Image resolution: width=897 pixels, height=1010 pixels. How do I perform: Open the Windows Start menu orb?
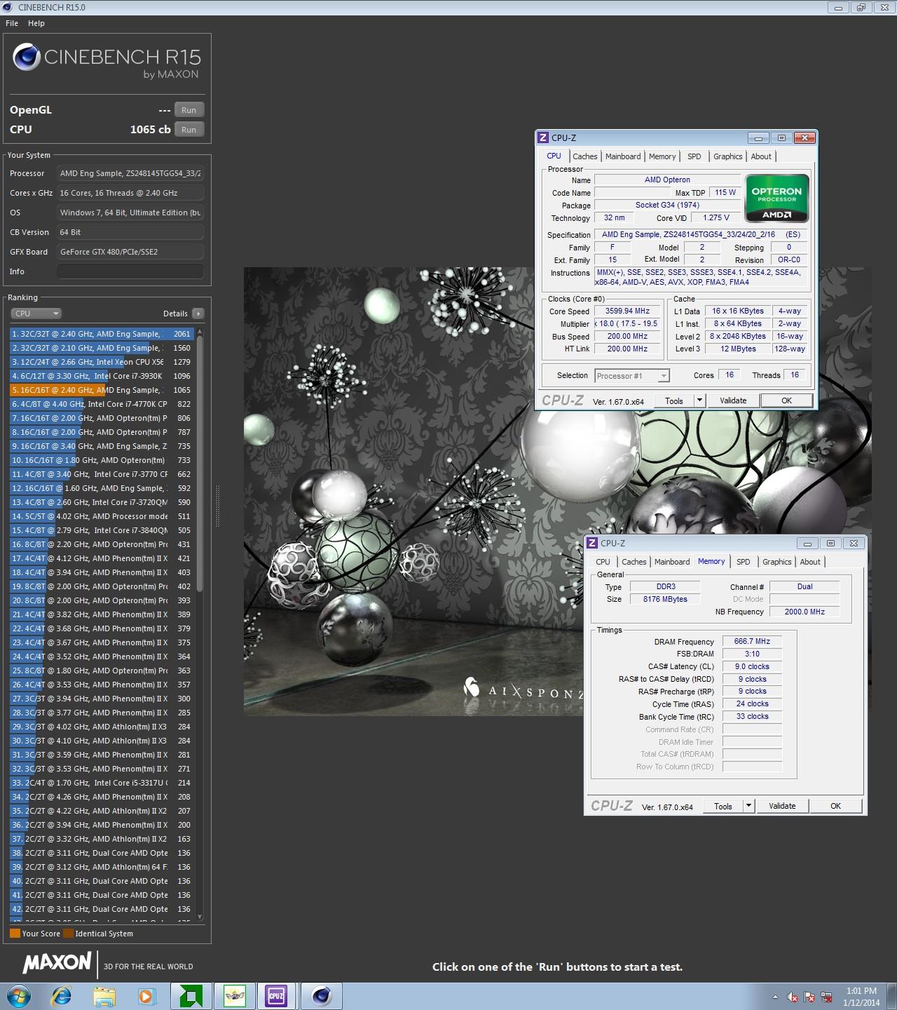point(19,996)
